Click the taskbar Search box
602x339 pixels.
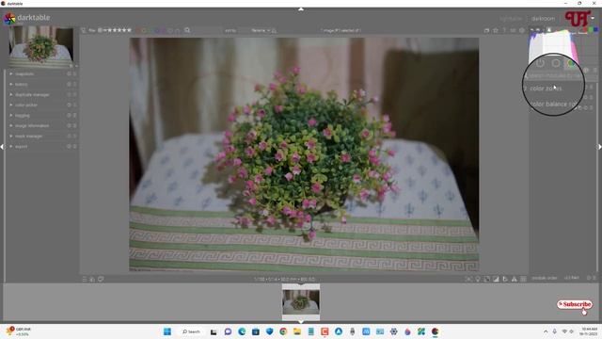click(191, 331)
